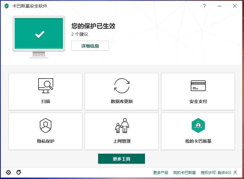This screenshot has width=244, height=179.
Task: Click the 详细信息 details button
Action: click(x=90, y=46)
